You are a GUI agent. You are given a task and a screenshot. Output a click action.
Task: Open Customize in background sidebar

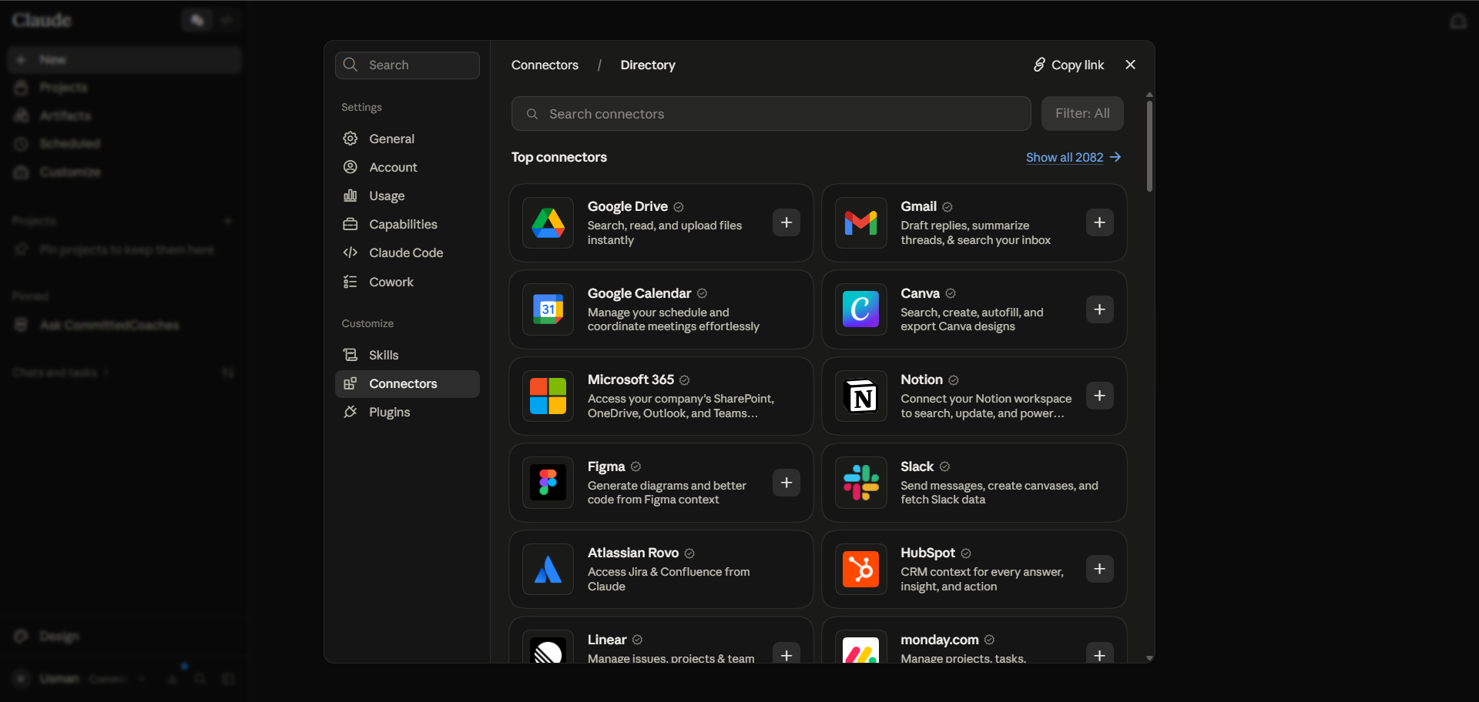[x=125, y=172]
